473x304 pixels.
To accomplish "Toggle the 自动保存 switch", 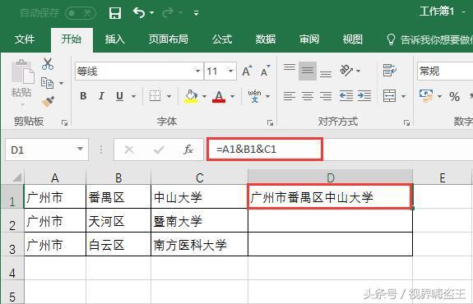I will (81, 13).
